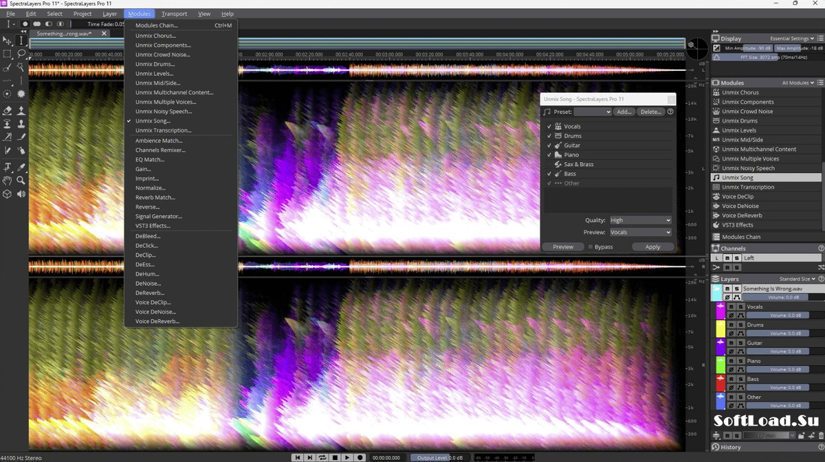Open the Preview dropdown set to Vocals
Viewport: 825px width, 462px height.
[640, 233]
